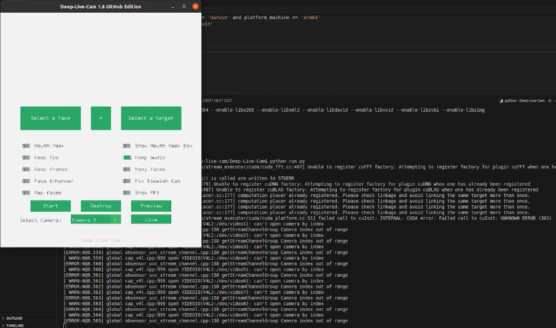556x328 pixels.
Task: Enable Fix Blueish Cam switch
Action: pos(127,181)
